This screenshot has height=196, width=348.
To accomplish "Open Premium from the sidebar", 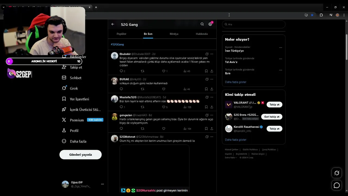I will pyautogui.click(x=82, y=120).
